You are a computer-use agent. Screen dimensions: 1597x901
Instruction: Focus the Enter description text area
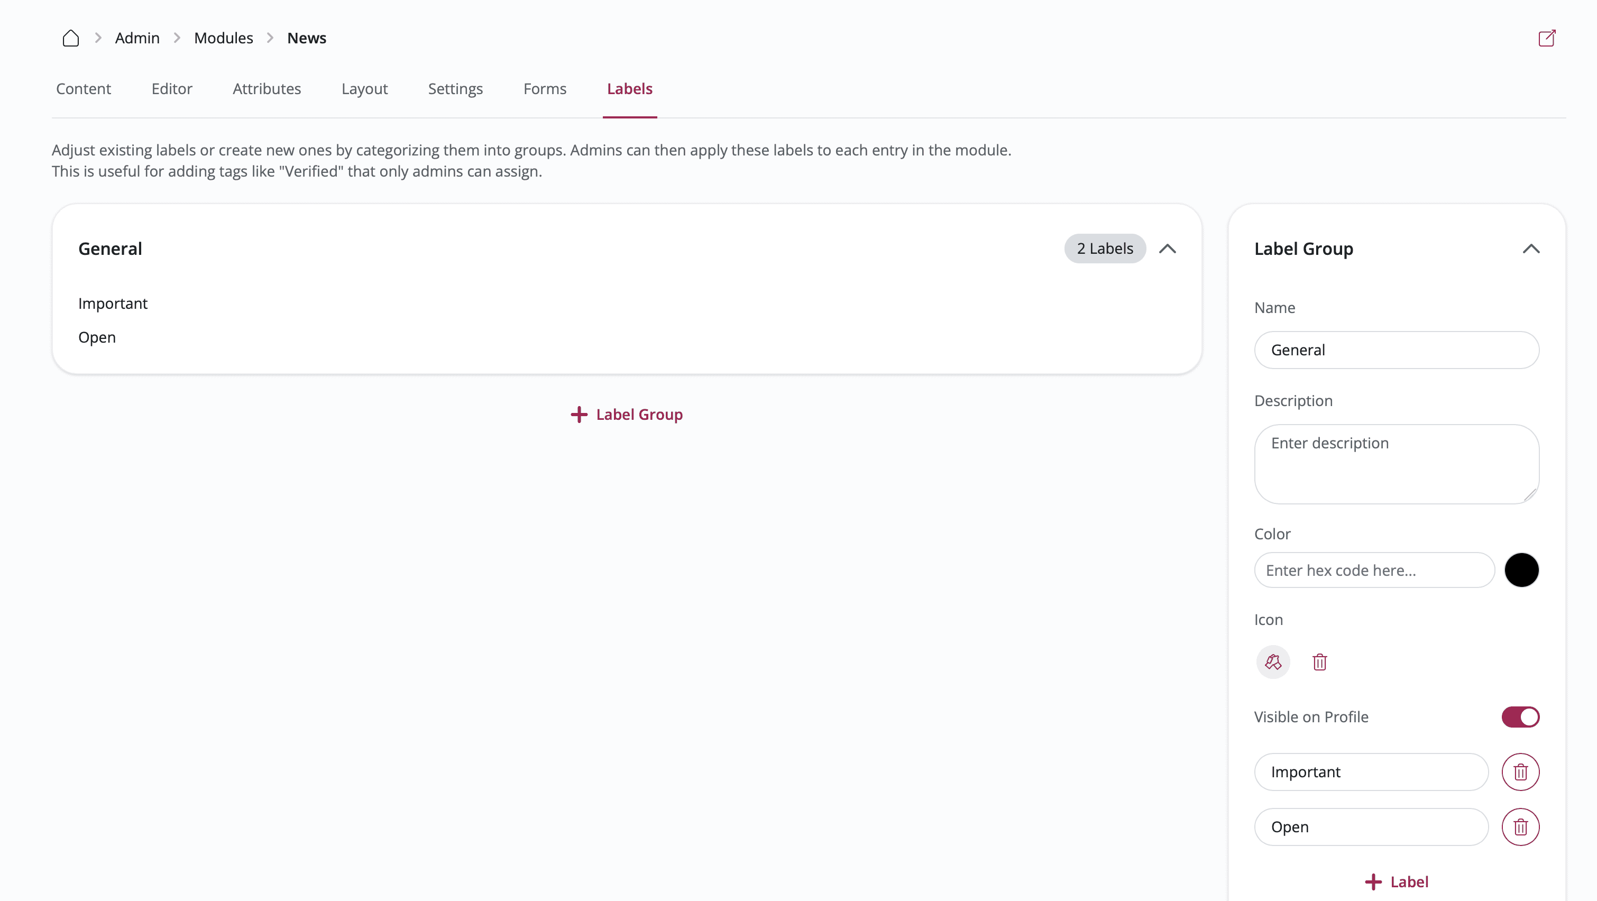1396,464
